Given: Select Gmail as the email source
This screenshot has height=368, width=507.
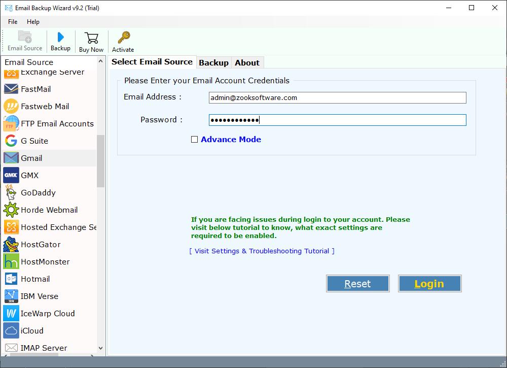Looking at the screenshot, I should 30,158.
